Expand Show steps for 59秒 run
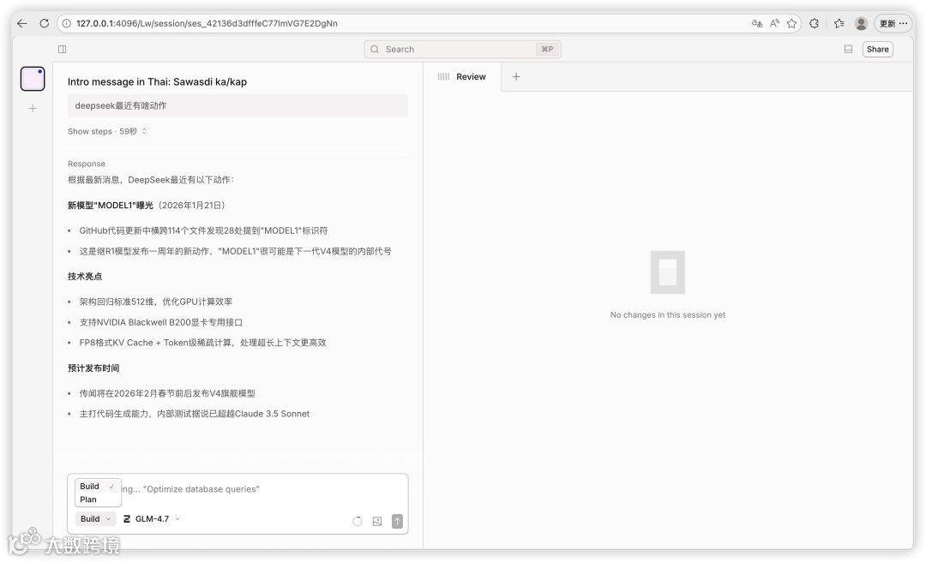This screenshot has height=562, width=926. click(107, 131)
